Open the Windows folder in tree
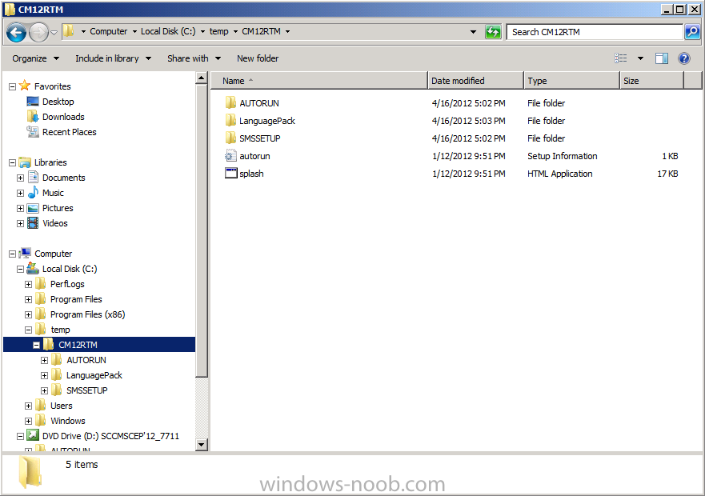Viewport: 705px width, 496px height. pos(68,421)
